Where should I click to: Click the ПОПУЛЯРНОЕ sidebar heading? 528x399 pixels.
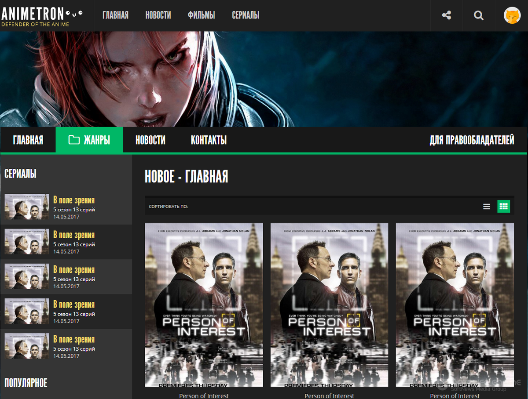pos(26,383)
